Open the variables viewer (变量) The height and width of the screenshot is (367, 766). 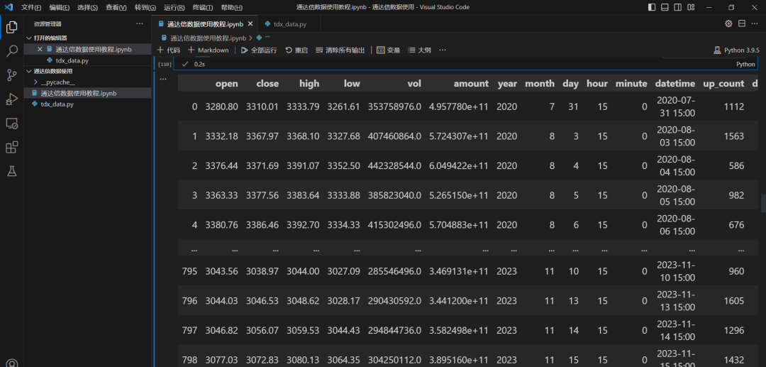click(389, 50)
